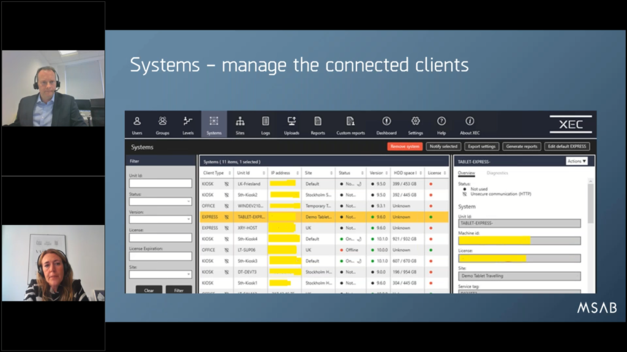The image size is (627, 352).
Task: Click the License filter input
Action: coord(160,238)
